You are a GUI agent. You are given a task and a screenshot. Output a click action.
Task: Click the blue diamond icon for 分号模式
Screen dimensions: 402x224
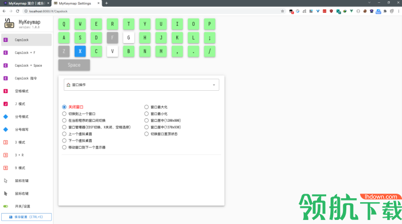6,117
